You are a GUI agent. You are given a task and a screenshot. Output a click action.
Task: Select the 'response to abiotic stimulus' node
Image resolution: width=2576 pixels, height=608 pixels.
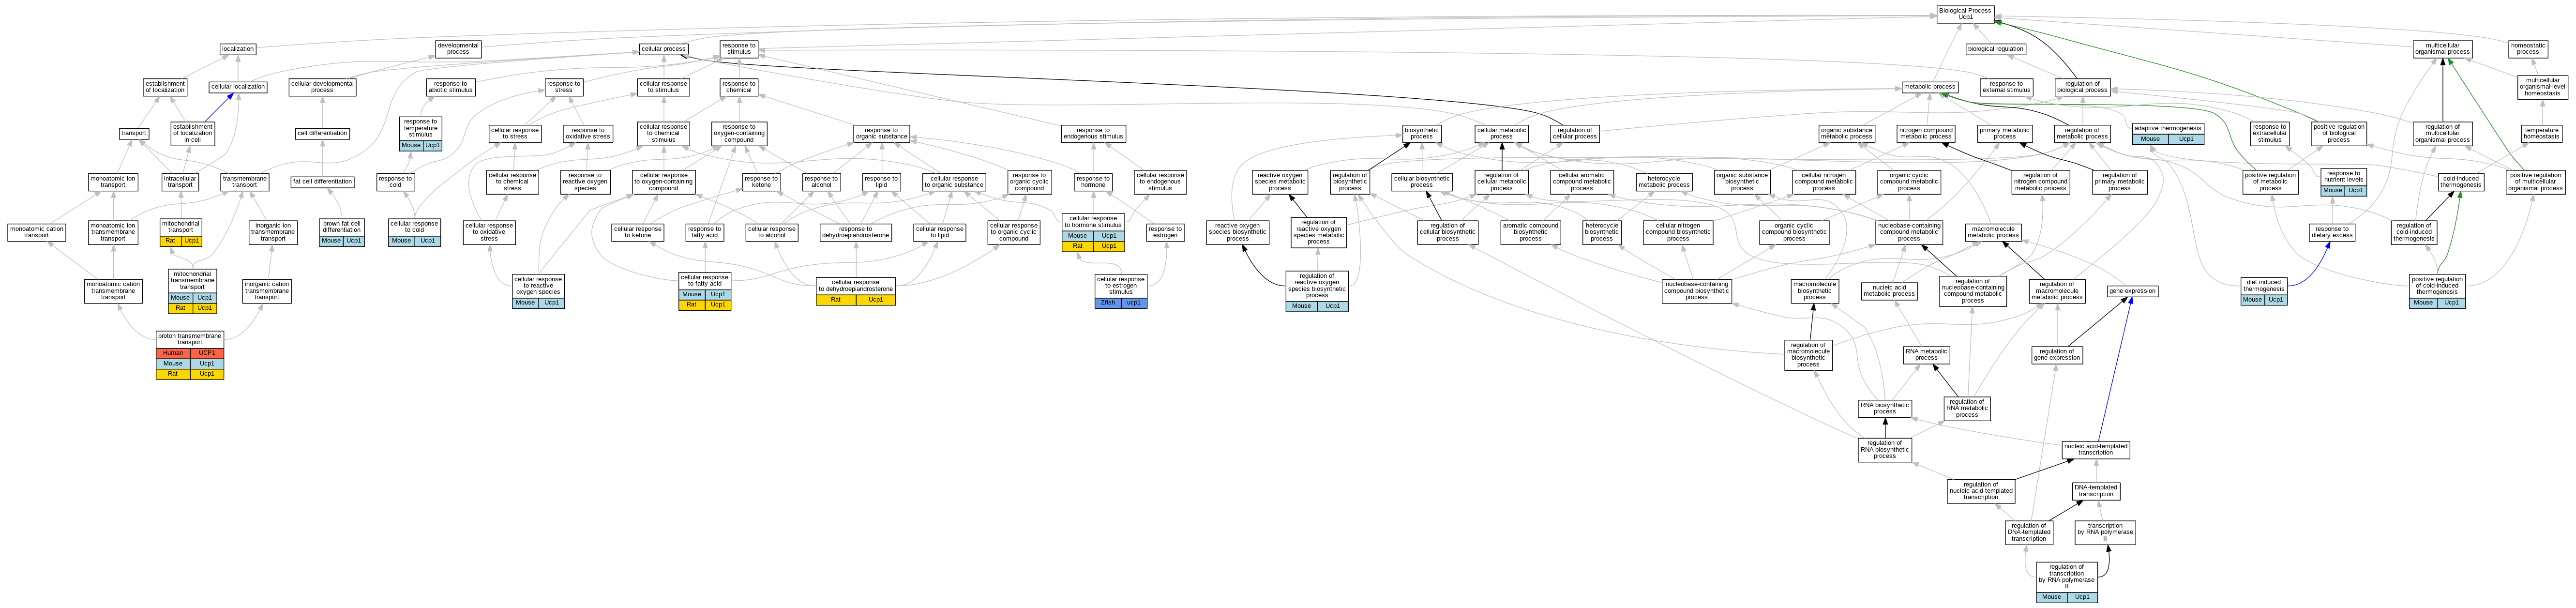click(451, 88)
